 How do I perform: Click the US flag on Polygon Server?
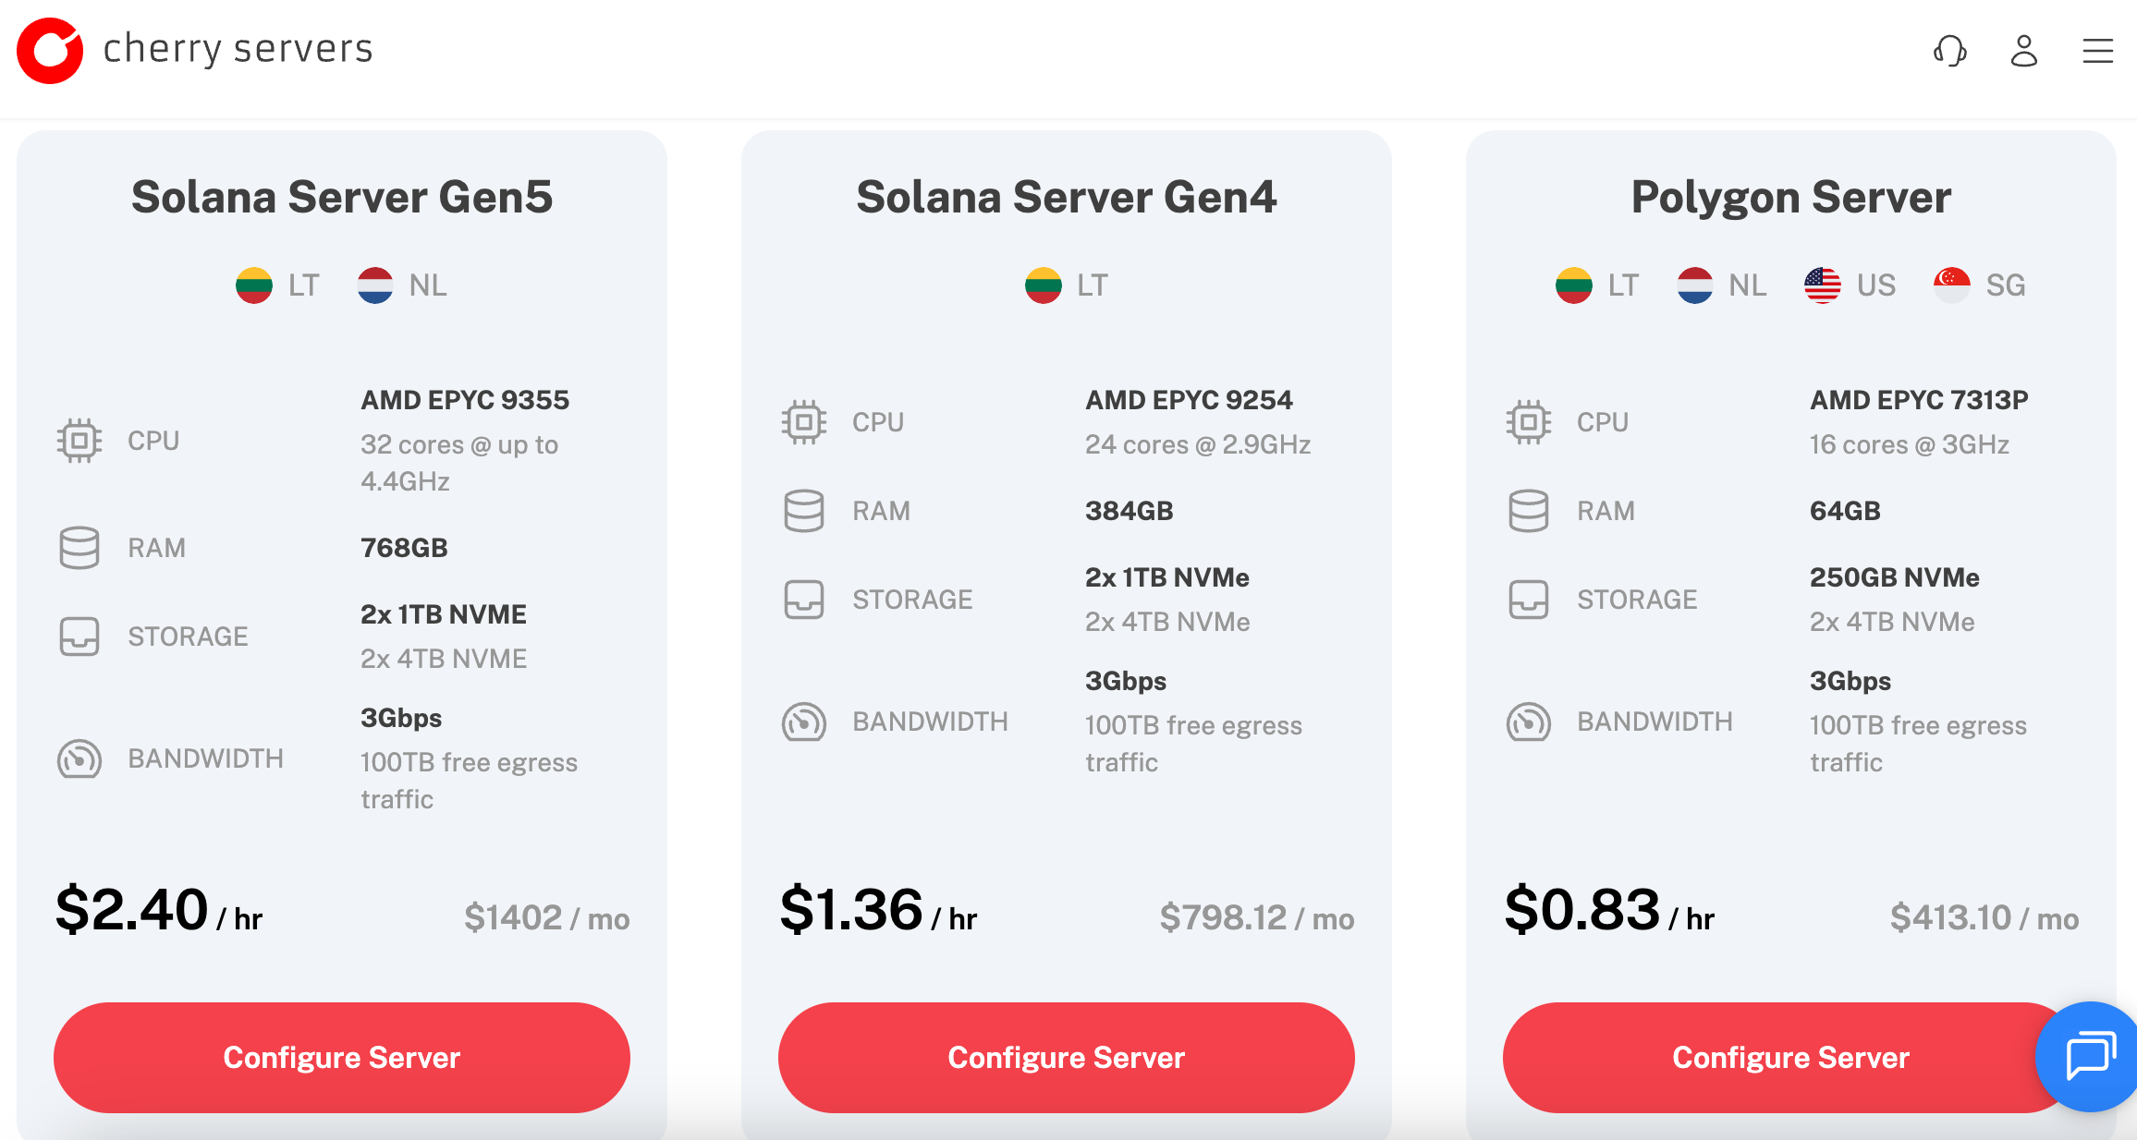[x=1823, y=285]
